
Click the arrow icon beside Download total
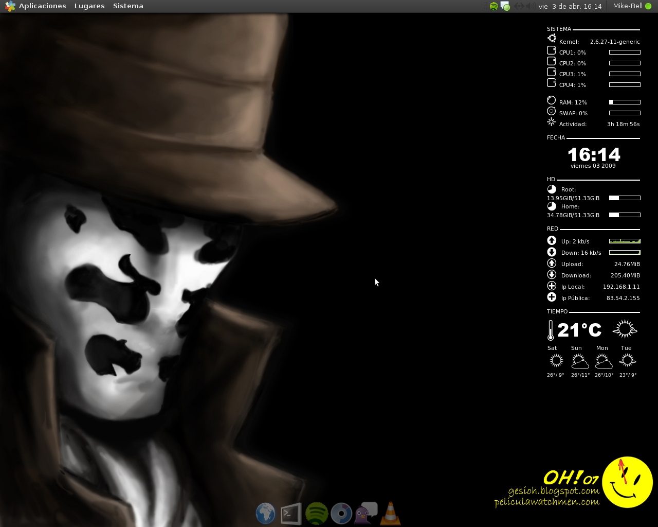point(552,274)
